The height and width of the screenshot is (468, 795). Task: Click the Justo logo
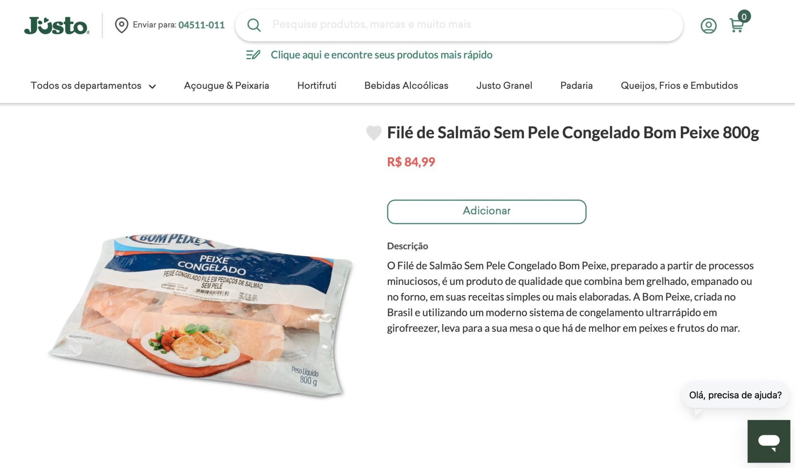57,25
